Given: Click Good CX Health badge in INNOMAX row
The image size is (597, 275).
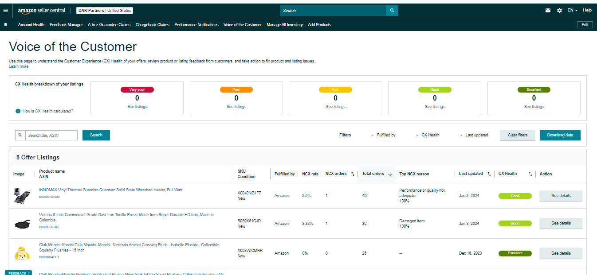Looking at the screenshot, I should coord(515,196).
